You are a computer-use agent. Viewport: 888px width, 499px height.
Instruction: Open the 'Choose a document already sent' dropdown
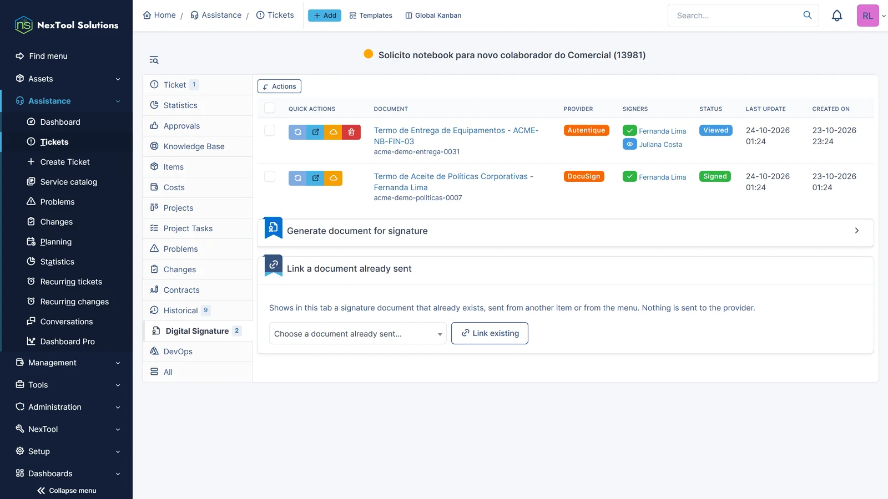tap(358, 333)
